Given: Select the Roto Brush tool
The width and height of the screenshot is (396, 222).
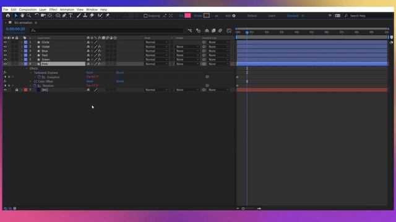Looking at the screenshot, I should point(100,15).
